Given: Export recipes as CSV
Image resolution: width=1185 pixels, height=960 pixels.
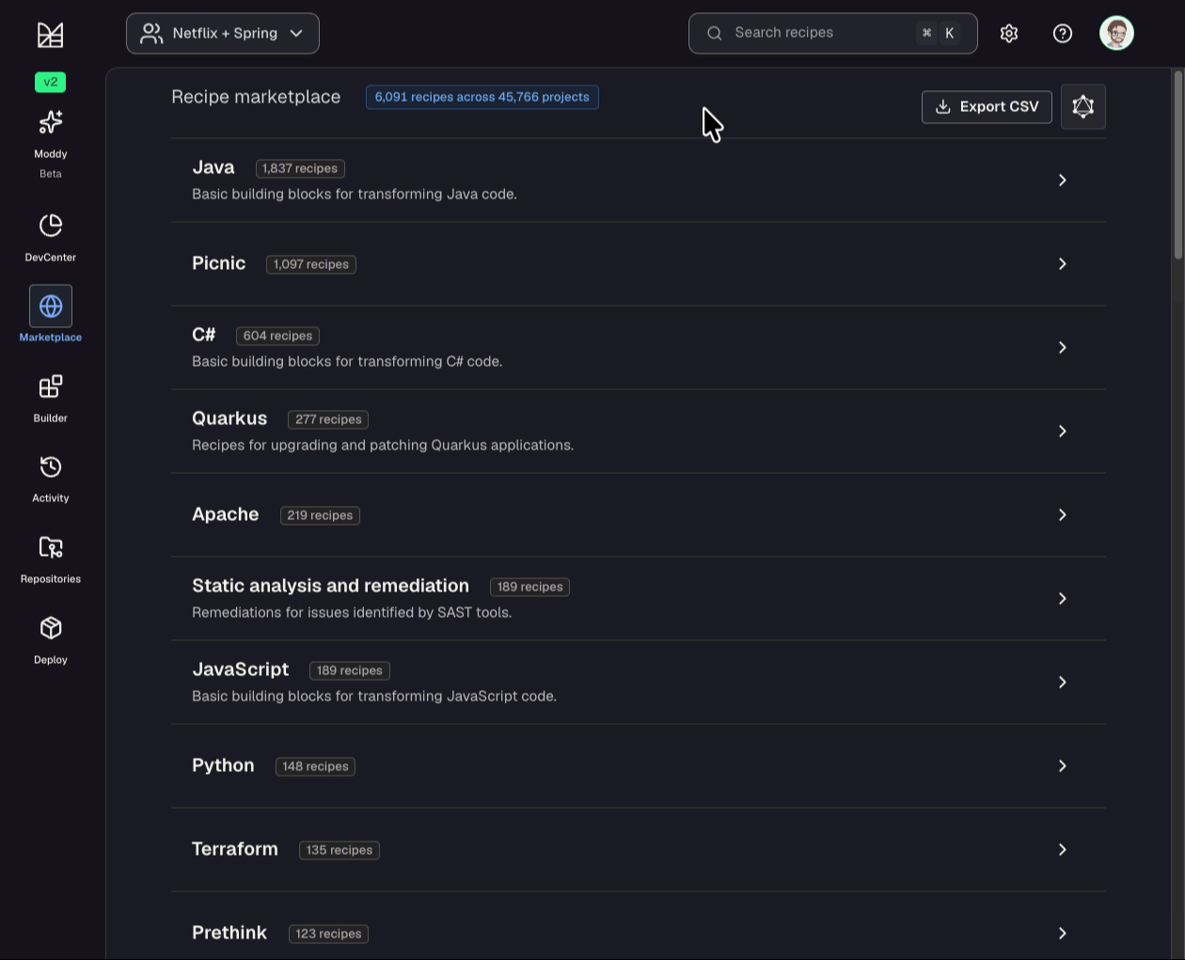Looking at the screenshot, I should (987, 106).
